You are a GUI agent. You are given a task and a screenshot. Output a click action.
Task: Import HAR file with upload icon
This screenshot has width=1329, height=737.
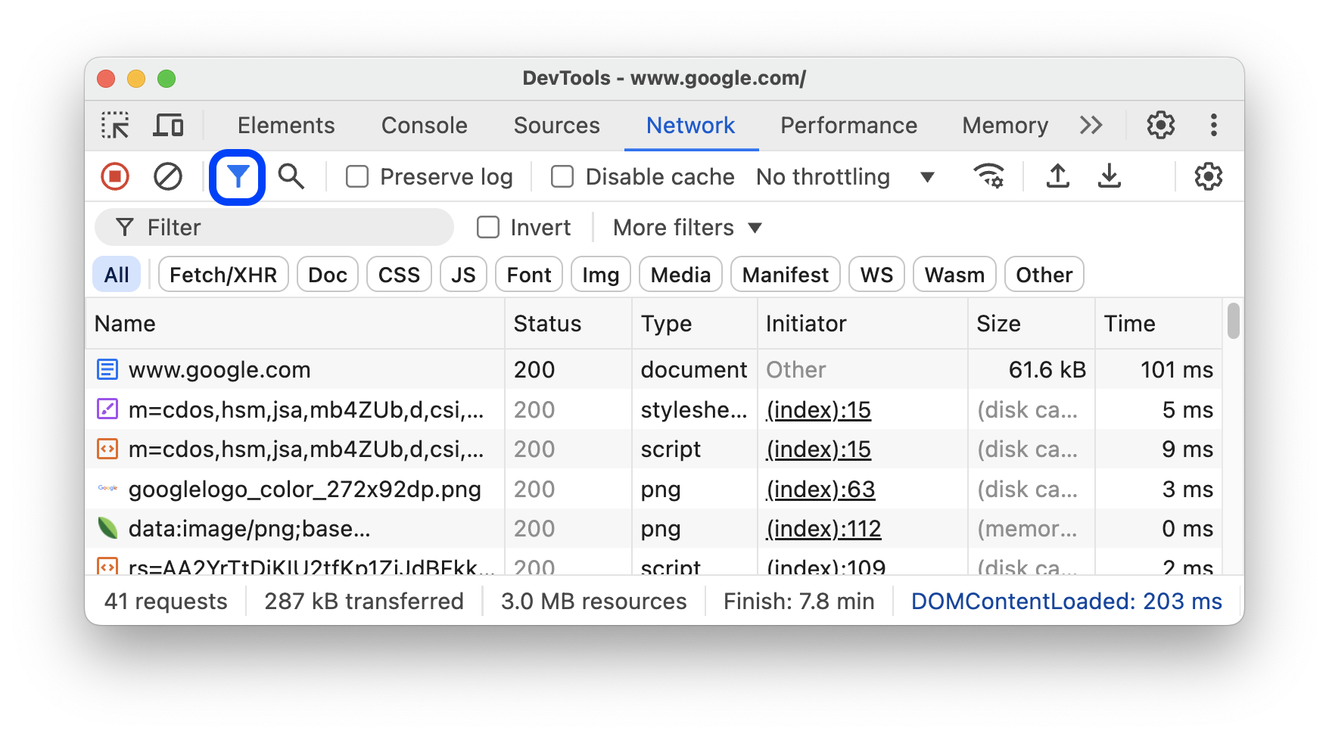pos(1057,177)
